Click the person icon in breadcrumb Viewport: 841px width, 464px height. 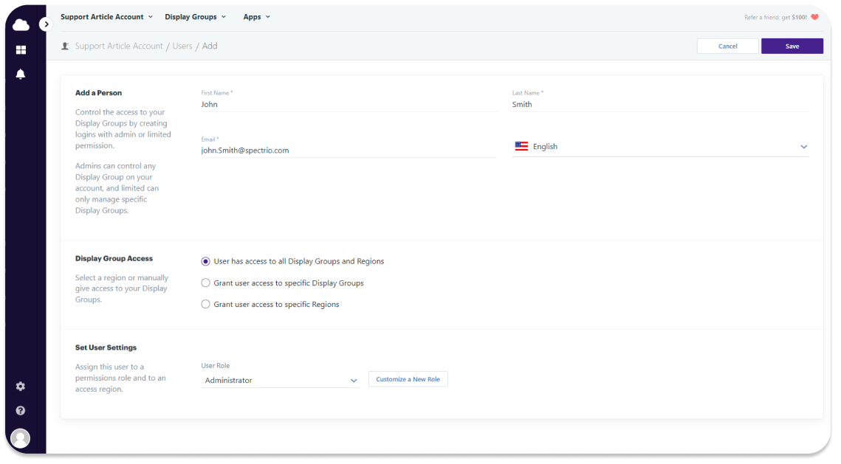(65, 46)
